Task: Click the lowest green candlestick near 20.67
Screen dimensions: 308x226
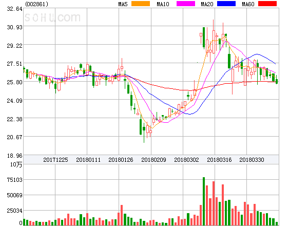Action: tap(144, 133)
